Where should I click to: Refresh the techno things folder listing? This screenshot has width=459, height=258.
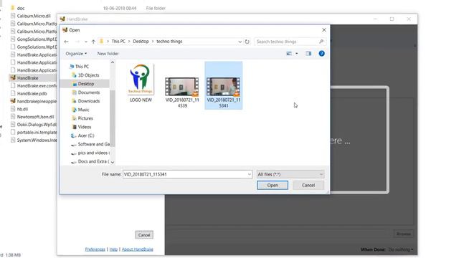click(x=247, y=42)
